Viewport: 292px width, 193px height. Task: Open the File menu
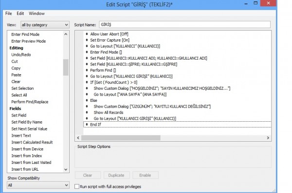[8, 14]
